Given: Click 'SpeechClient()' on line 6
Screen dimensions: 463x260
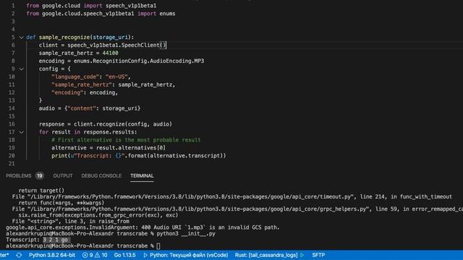Looking at the screenshot, I should click(144, 45).
